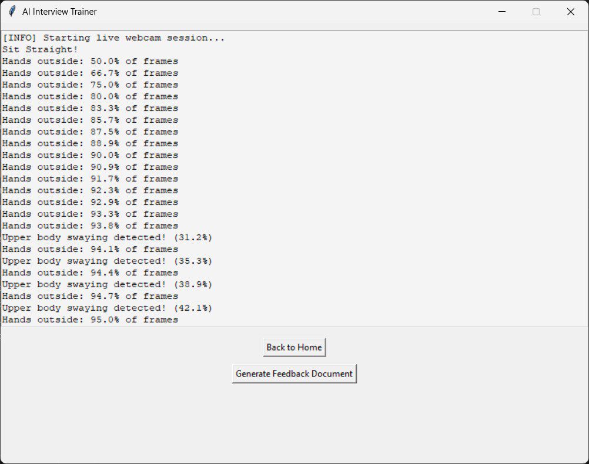The width and height of the screenshot is (589, 464).
Task: Click the blank area below Generate Feedback Document
Action: (x=294, y=417)
